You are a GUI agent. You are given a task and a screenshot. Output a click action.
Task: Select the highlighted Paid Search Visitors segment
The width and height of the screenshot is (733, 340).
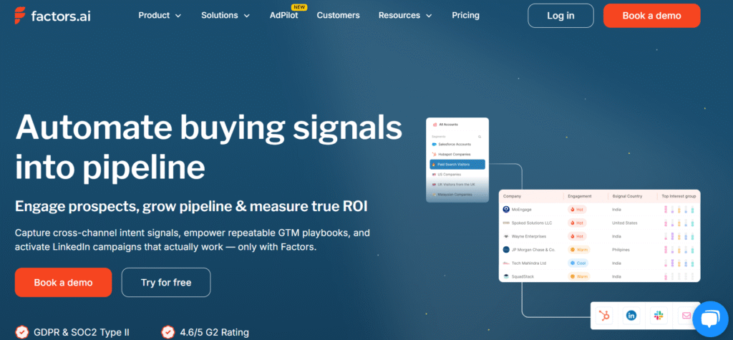457,165
